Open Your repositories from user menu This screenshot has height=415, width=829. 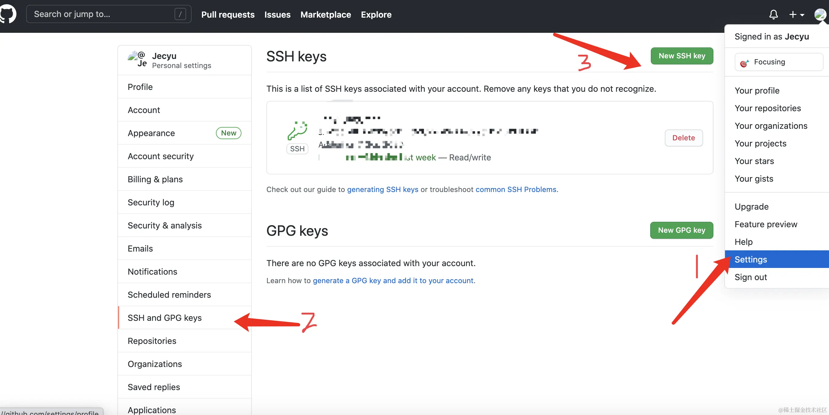[777, 108]
